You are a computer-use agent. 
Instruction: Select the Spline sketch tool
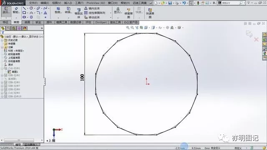45,8
